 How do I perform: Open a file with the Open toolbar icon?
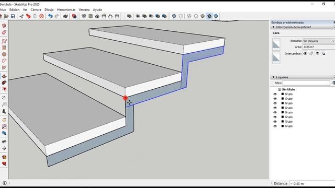6,16
